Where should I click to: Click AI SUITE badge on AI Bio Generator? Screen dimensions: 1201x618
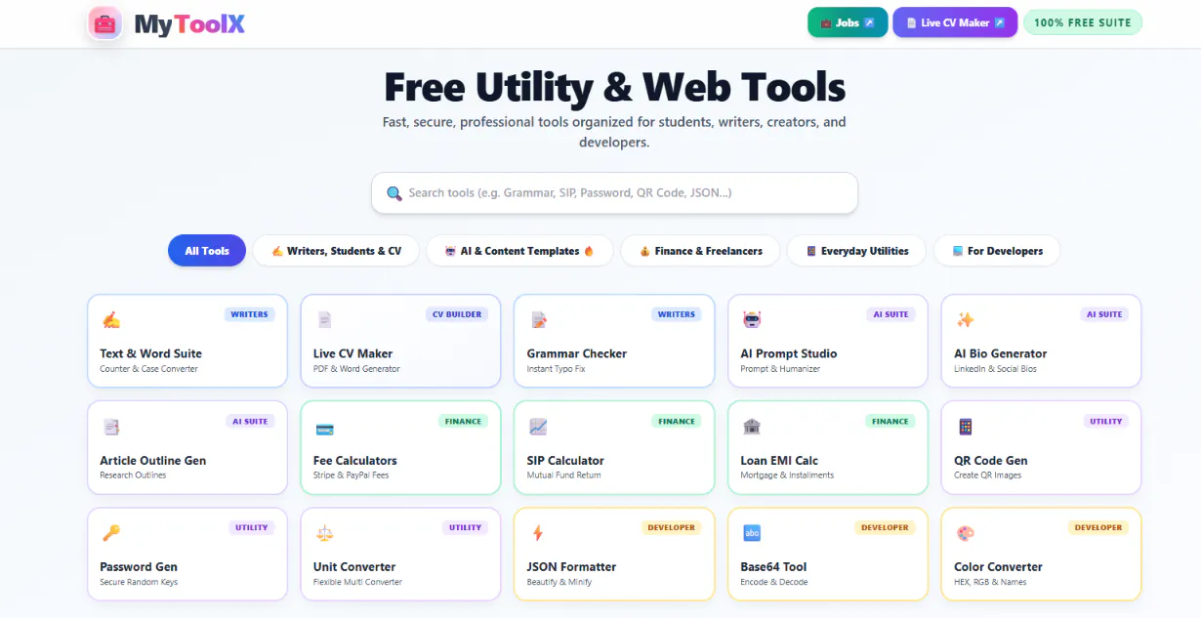click(x=1104, y=314)
